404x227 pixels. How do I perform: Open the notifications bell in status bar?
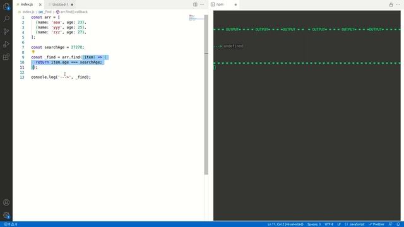pyautogui.click(x=398, y=224)
